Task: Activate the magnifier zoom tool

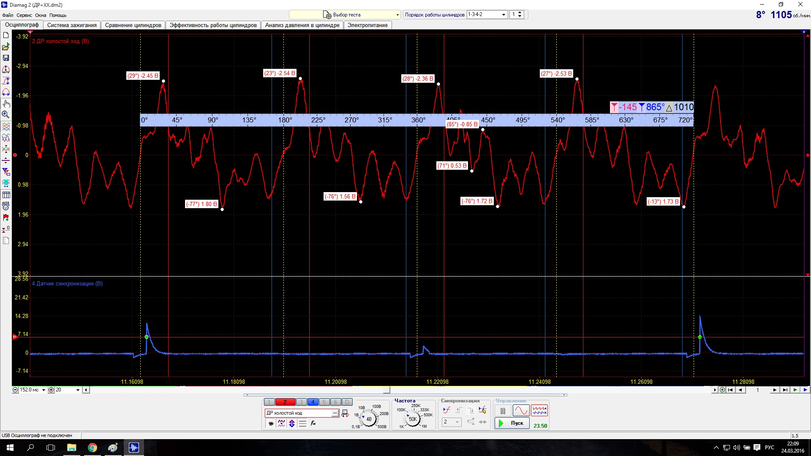Action: [6, 114]
